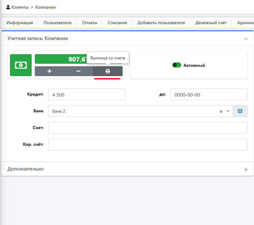The height and width of the screenshot is (225, 254).
Task: Clear the Банк 2 selection with X
Action: [221, 111]
